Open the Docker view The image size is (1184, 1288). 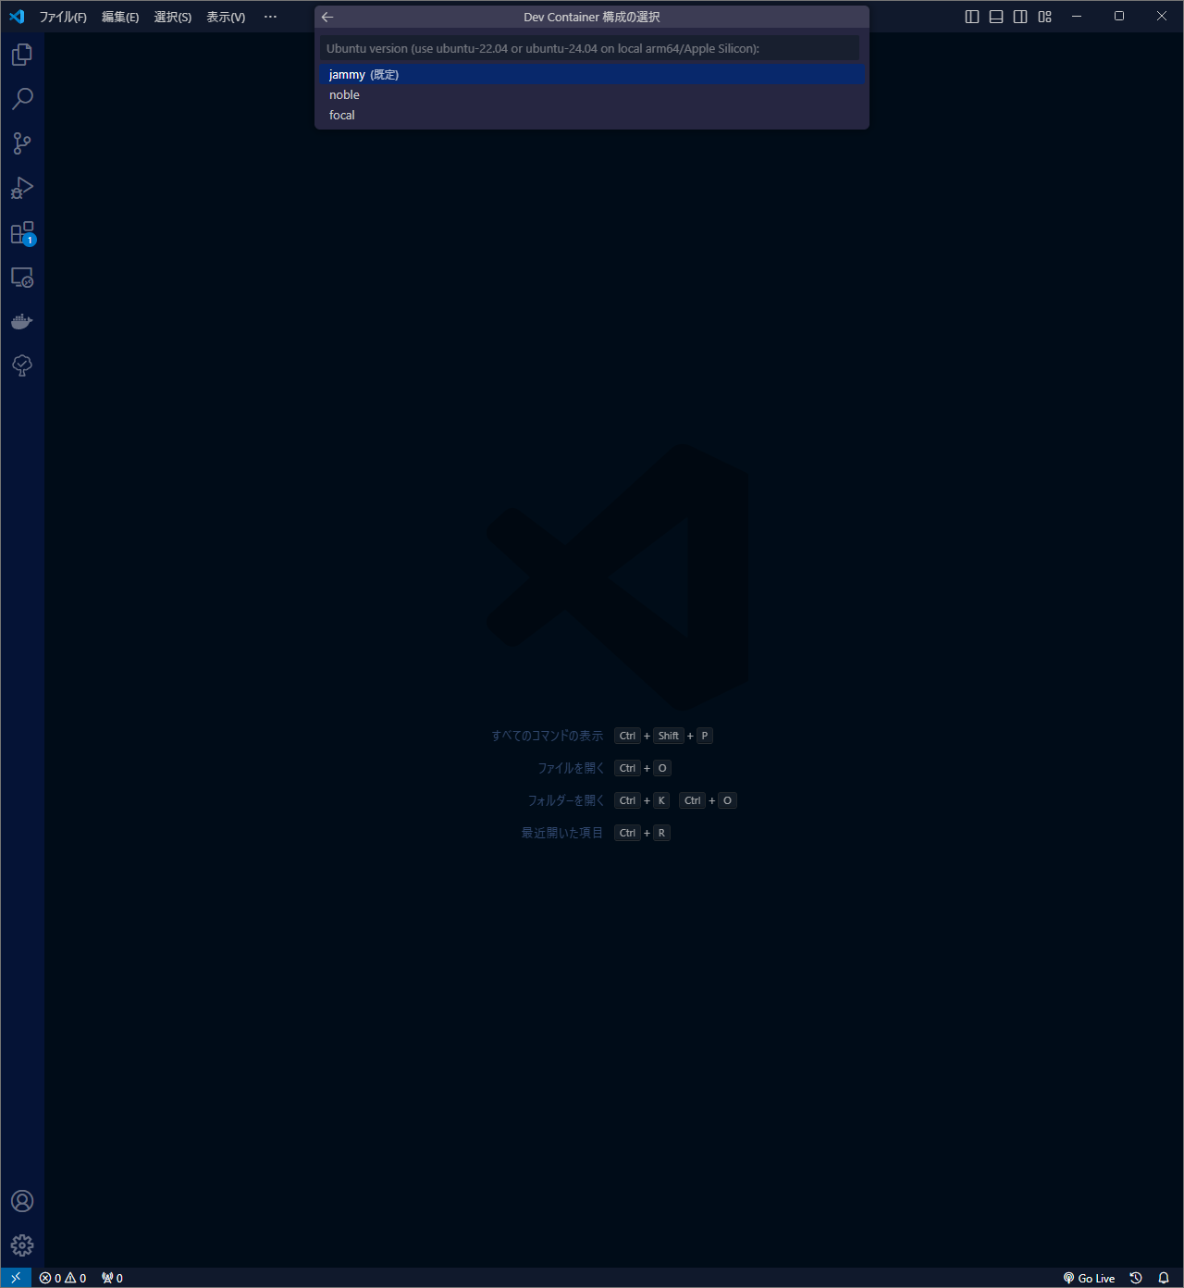click(x=22, y=321)
